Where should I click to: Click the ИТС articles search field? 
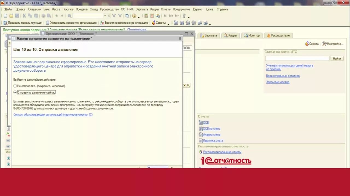297,59
